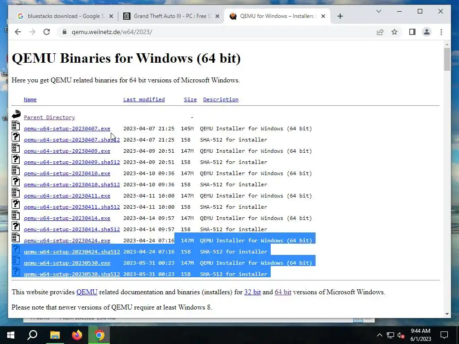459x344 pixels.
Task: Open Chrome side panel
Action: (x=412, y=32)
